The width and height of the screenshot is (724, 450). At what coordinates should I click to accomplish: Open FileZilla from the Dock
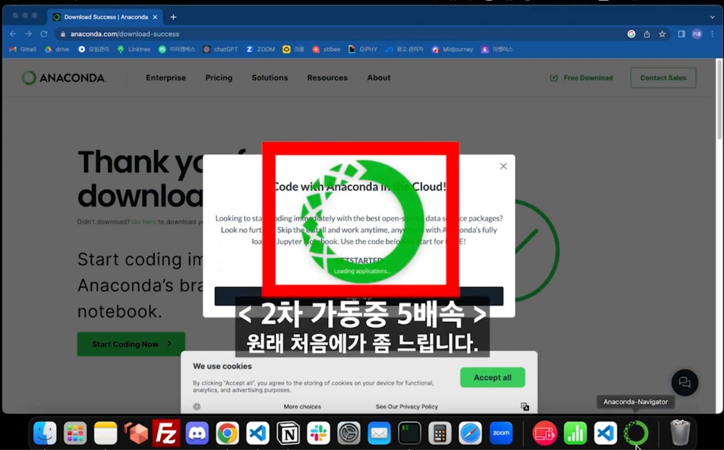click(166, 433)
